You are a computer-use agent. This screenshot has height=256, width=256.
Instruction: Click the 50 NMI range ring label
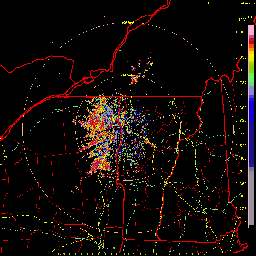[x=128, y=75]
